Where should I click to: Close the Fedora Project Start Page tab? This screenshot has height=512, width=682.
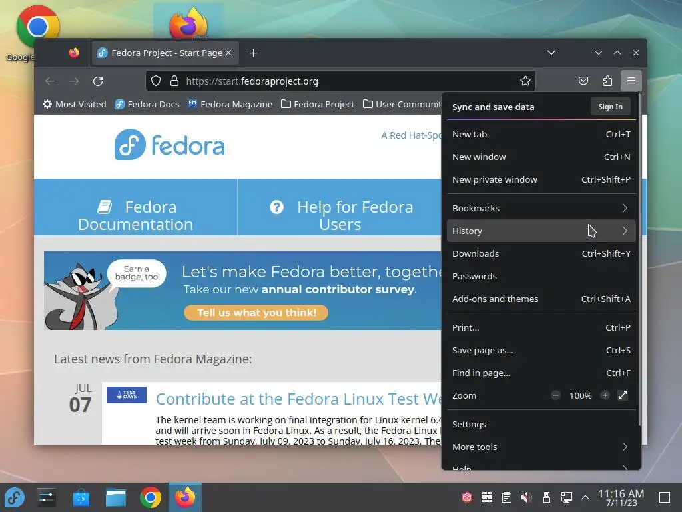(x=228, y=53)
